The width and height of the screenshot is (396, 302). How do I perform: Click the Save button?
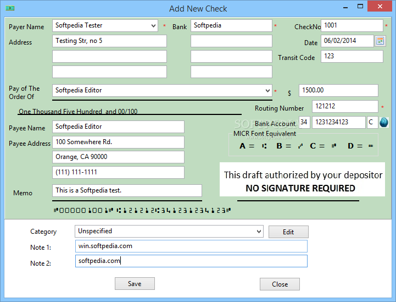135,283
